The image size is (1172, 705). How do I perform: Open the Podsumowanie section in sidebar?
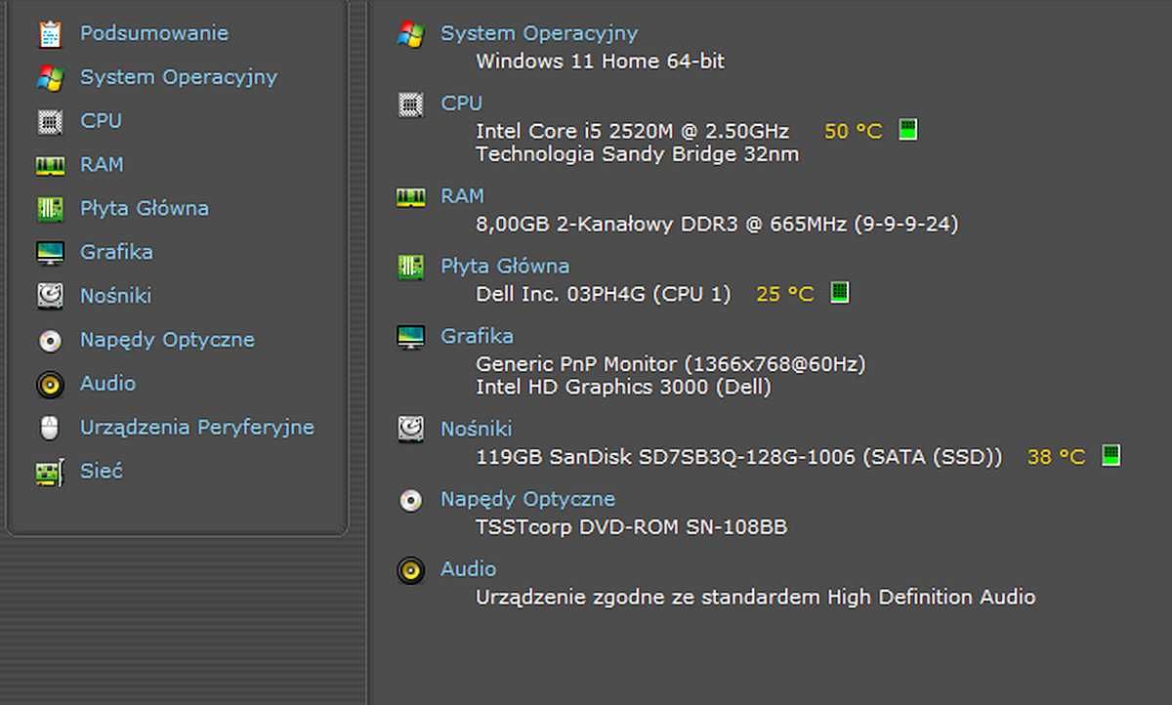point(154,33)
